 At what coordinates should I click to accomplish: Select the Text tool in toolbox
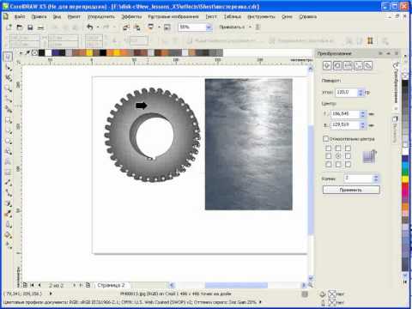coord(9,161)
